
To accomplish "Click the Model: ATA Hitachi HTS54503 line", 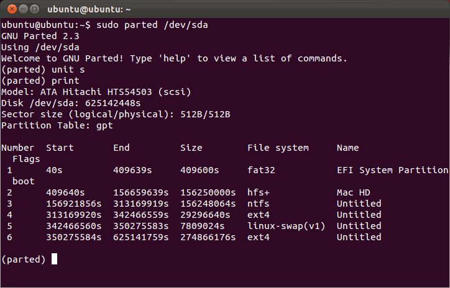I will [x=96, y=92].
